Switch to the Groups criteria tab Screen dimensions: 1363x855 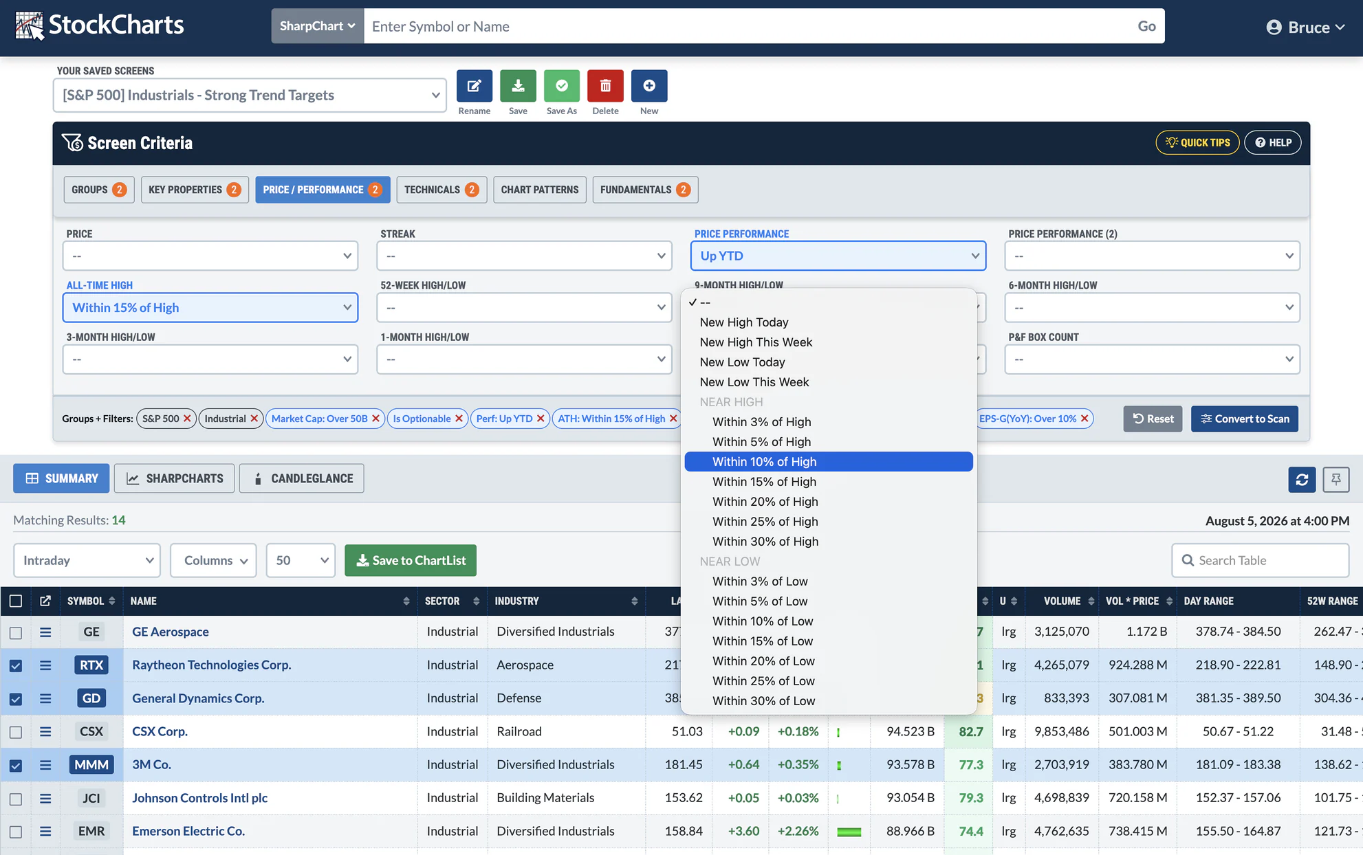[x=99, y=190]
